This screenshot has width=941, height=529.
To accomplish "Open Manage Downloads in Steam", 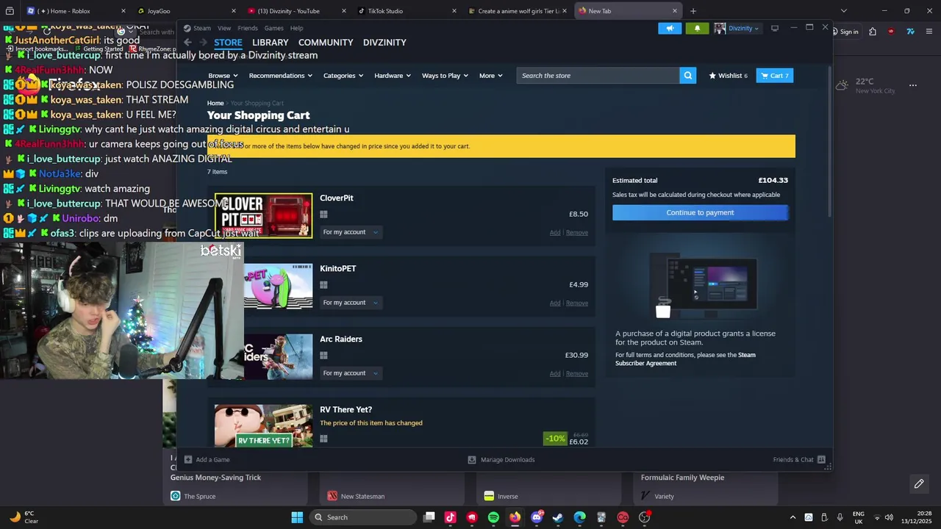I will (501, 460).
